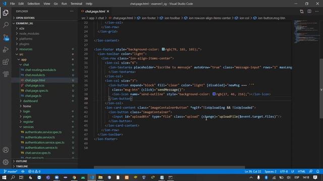Open chat.page.spec.ts file
Screen dimensions: 323x181
click(x=44, y=90)
